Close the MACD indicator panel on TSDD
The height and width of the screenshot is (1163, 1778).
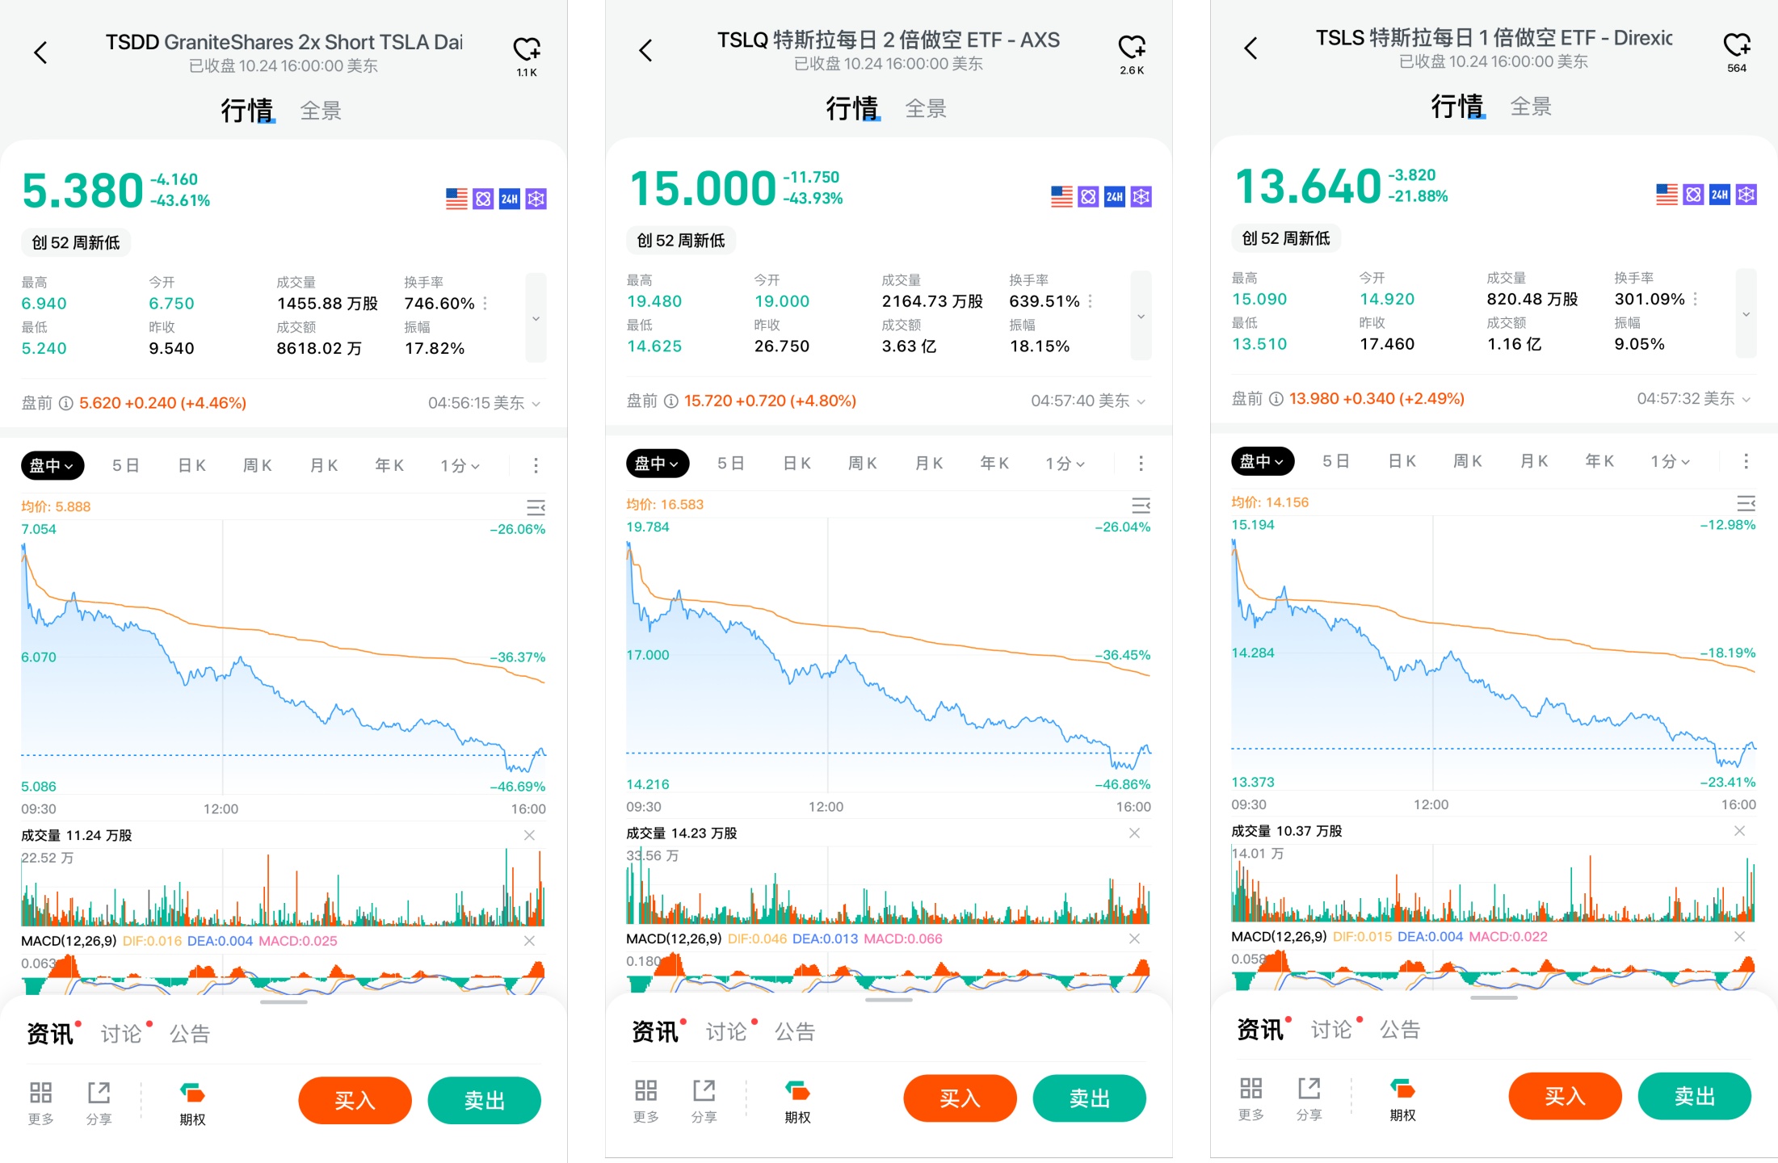click(x=529, y=941)
